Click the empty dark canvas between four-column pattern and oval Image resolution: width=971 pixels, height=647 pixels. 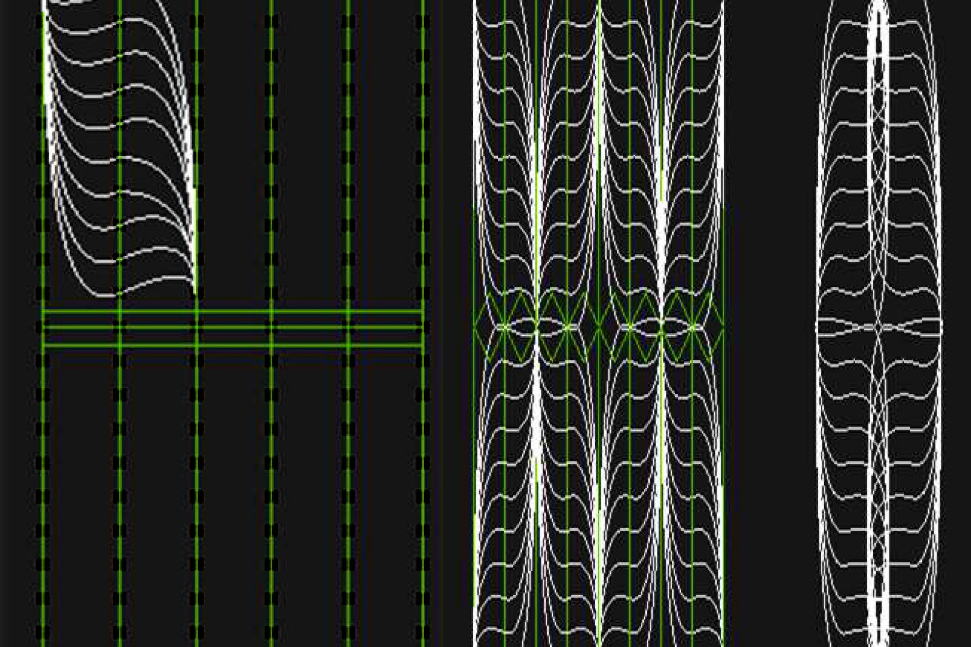(769, 323)
